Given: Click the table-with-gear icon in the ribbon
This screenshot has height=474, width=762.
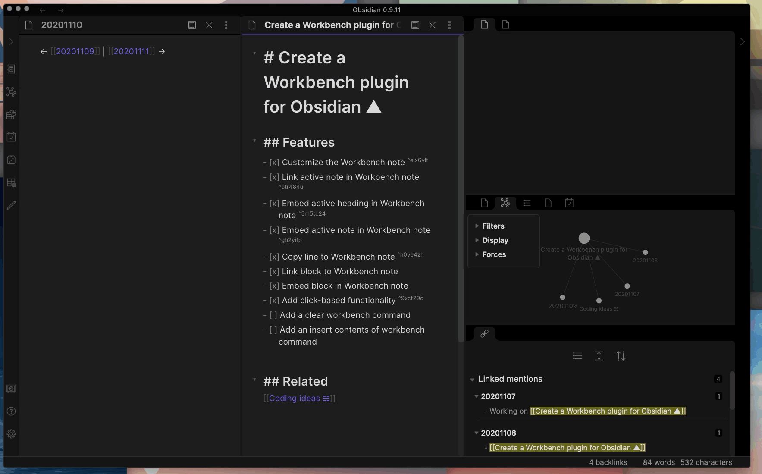Looking at the screenshot, I should (11, 183).
